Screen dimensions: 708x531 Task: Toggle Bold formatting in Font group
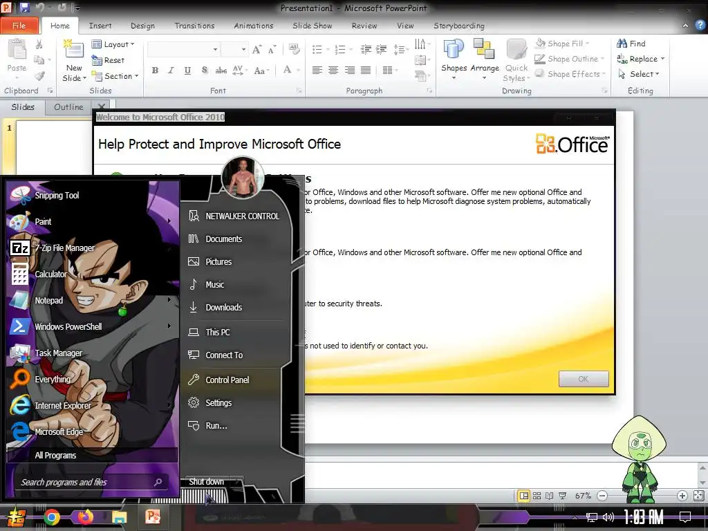pyautogui.click(x=156, y=71)
